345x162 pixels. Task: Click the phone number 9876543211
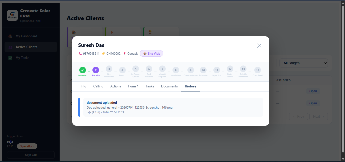pyautogui.click(x=91, y=54)
